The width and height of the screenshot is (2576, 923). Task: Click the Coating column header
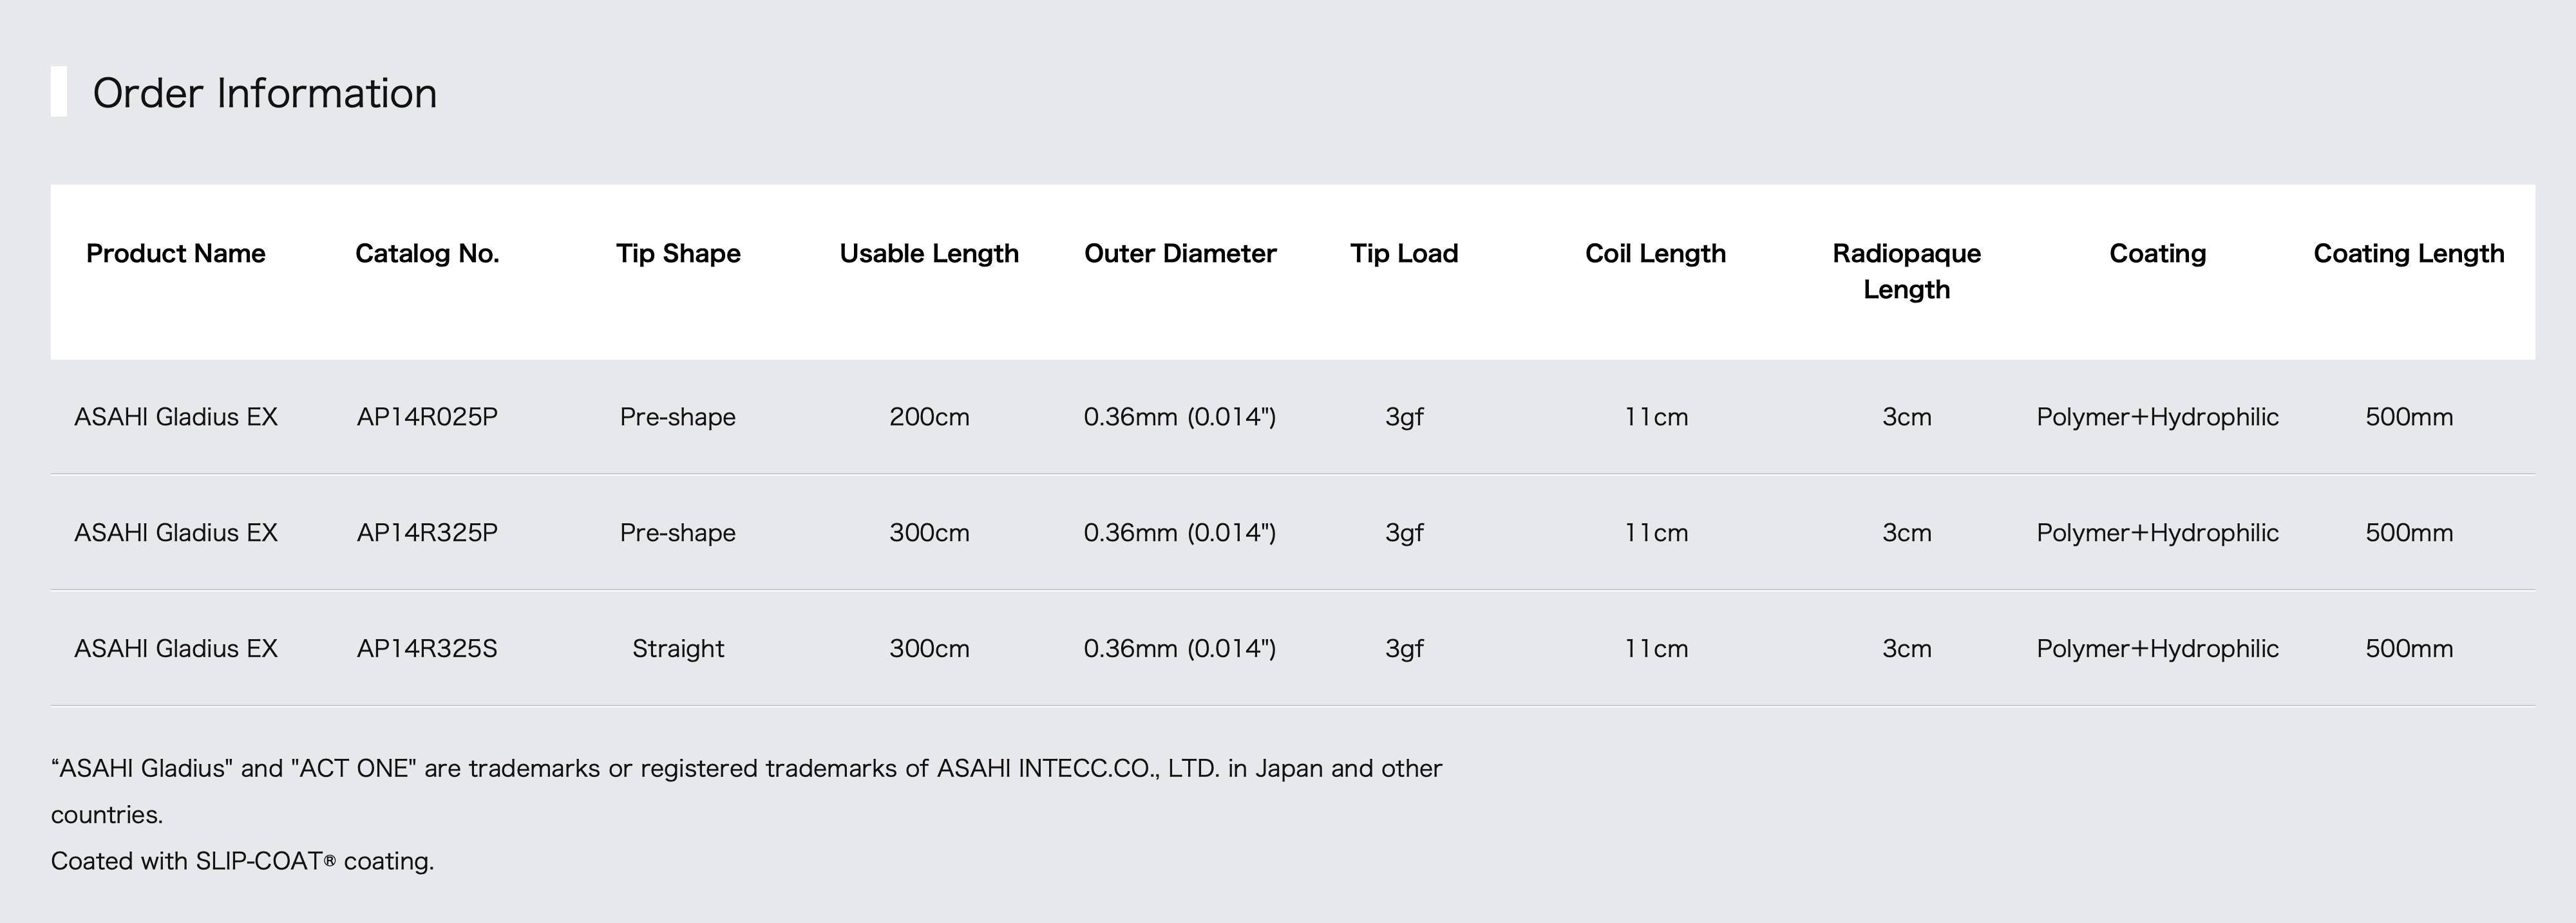2157,253
